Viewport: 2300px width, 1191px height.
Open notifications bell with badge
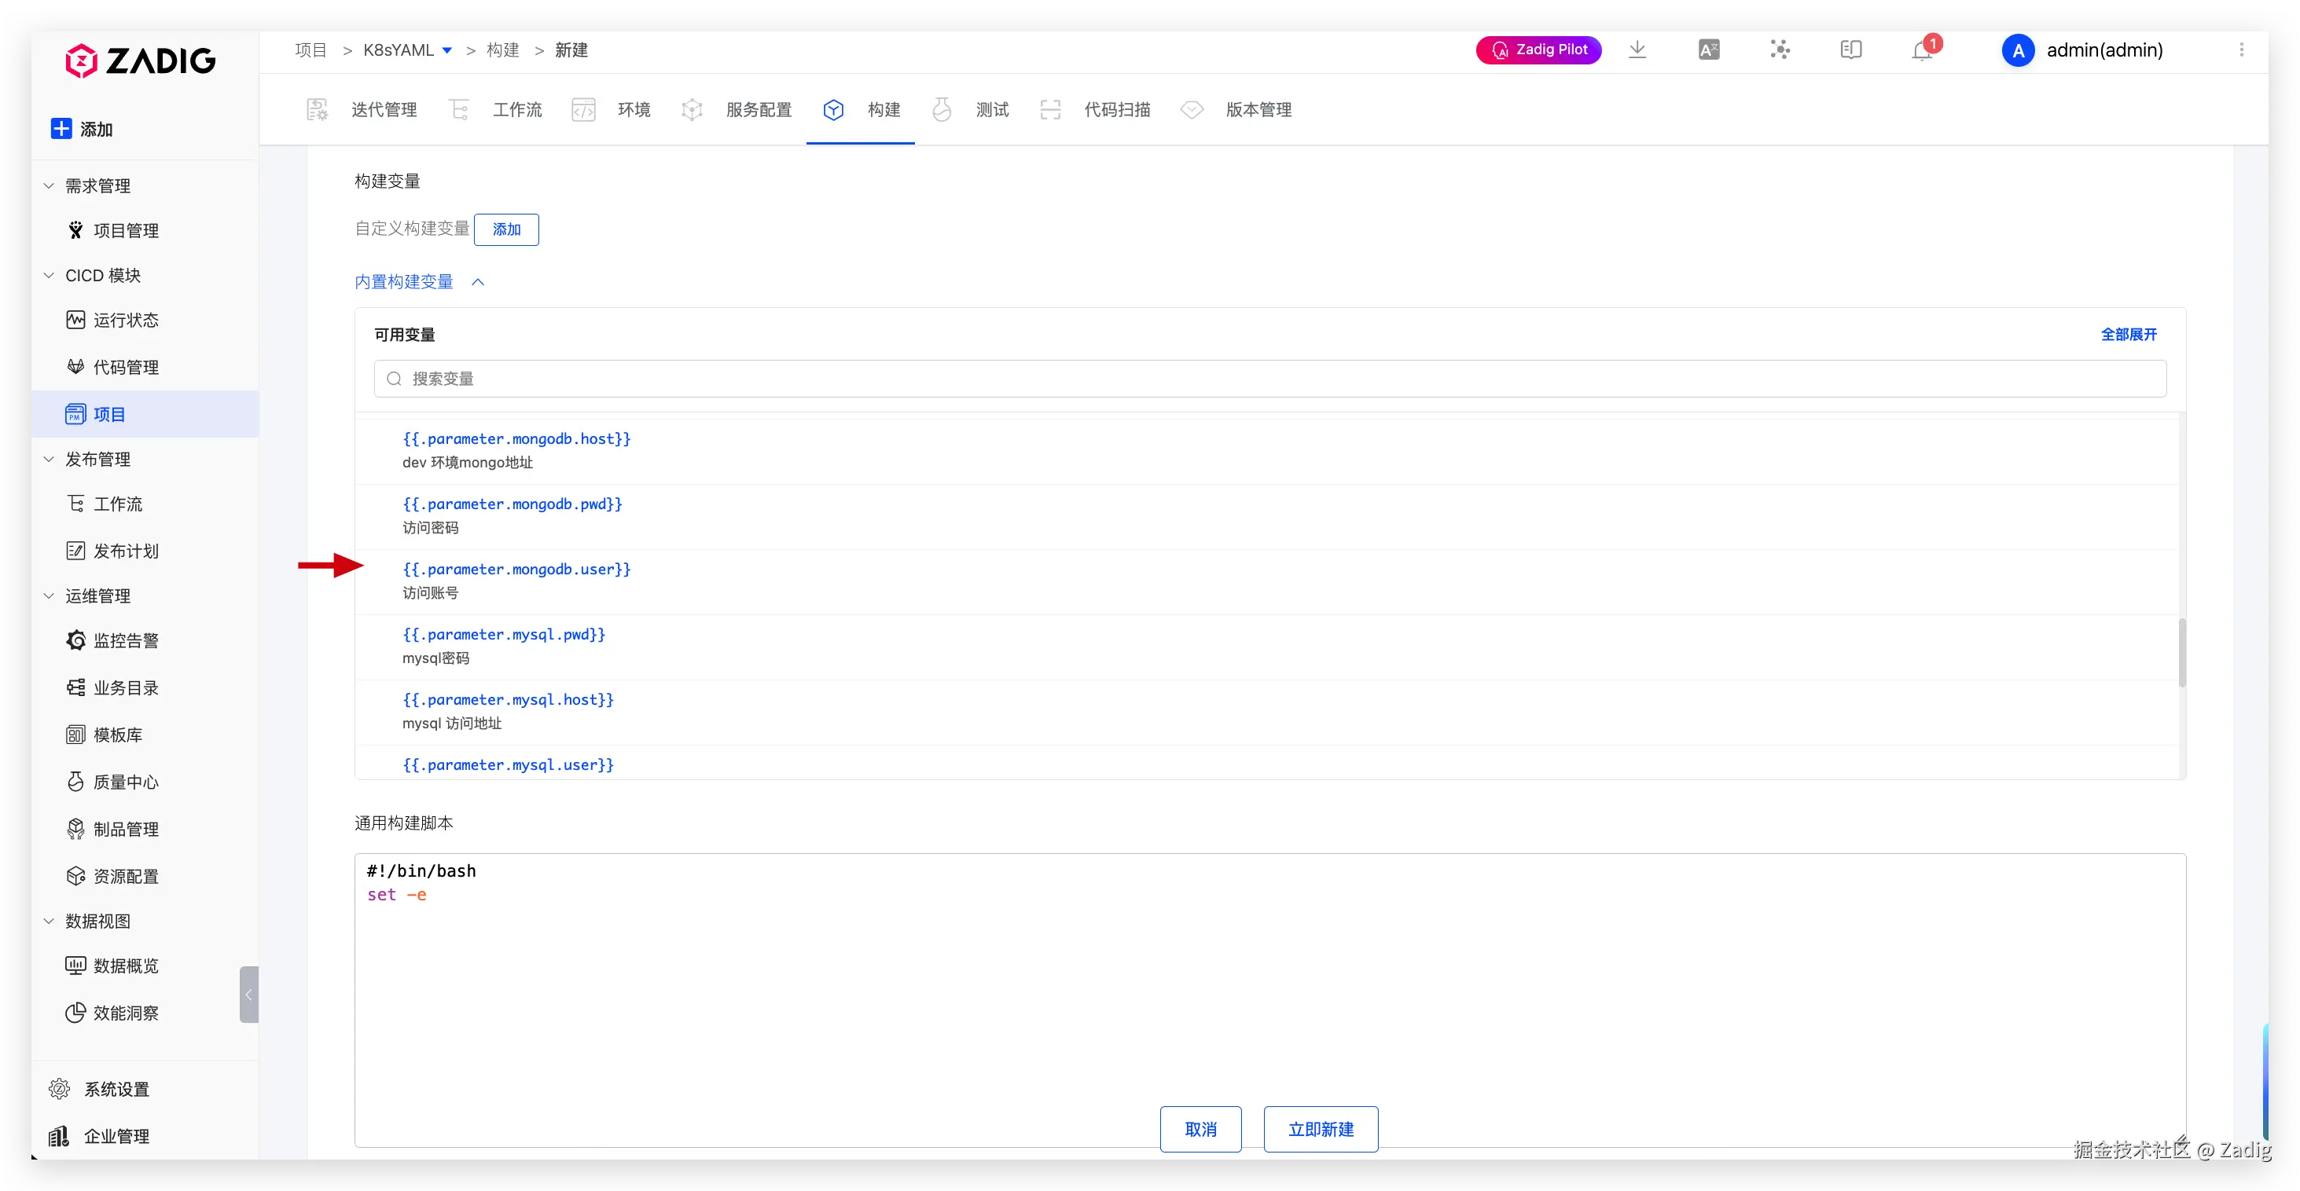pos(1923,50)
